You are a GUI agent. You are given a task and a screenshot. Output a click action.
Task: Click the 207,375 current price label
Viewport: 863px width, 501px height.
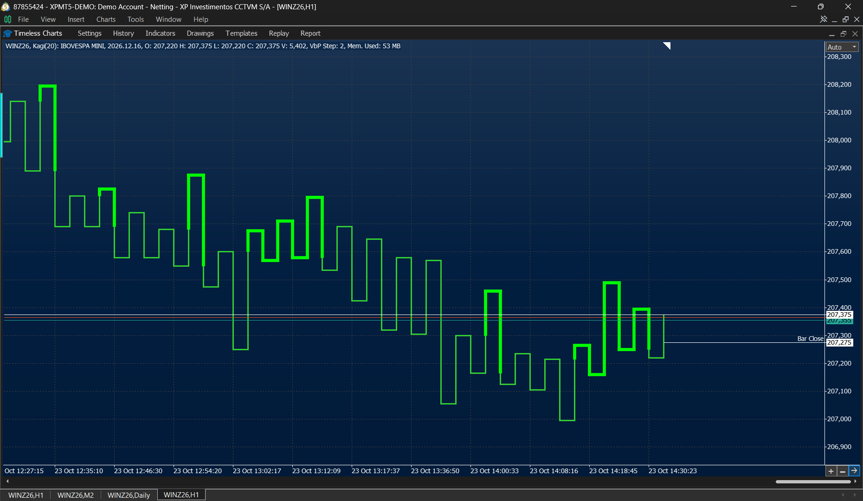pyautogui.click(x=839, y=315)
